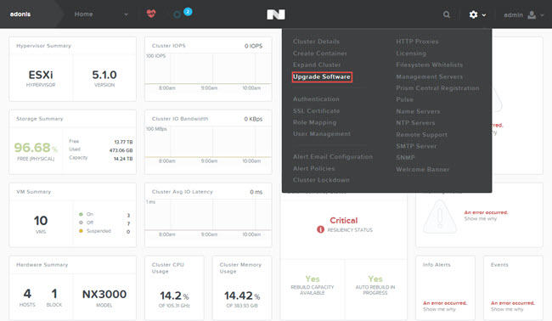
Task: Click Show me why under Events
Action: coord(507,309)
